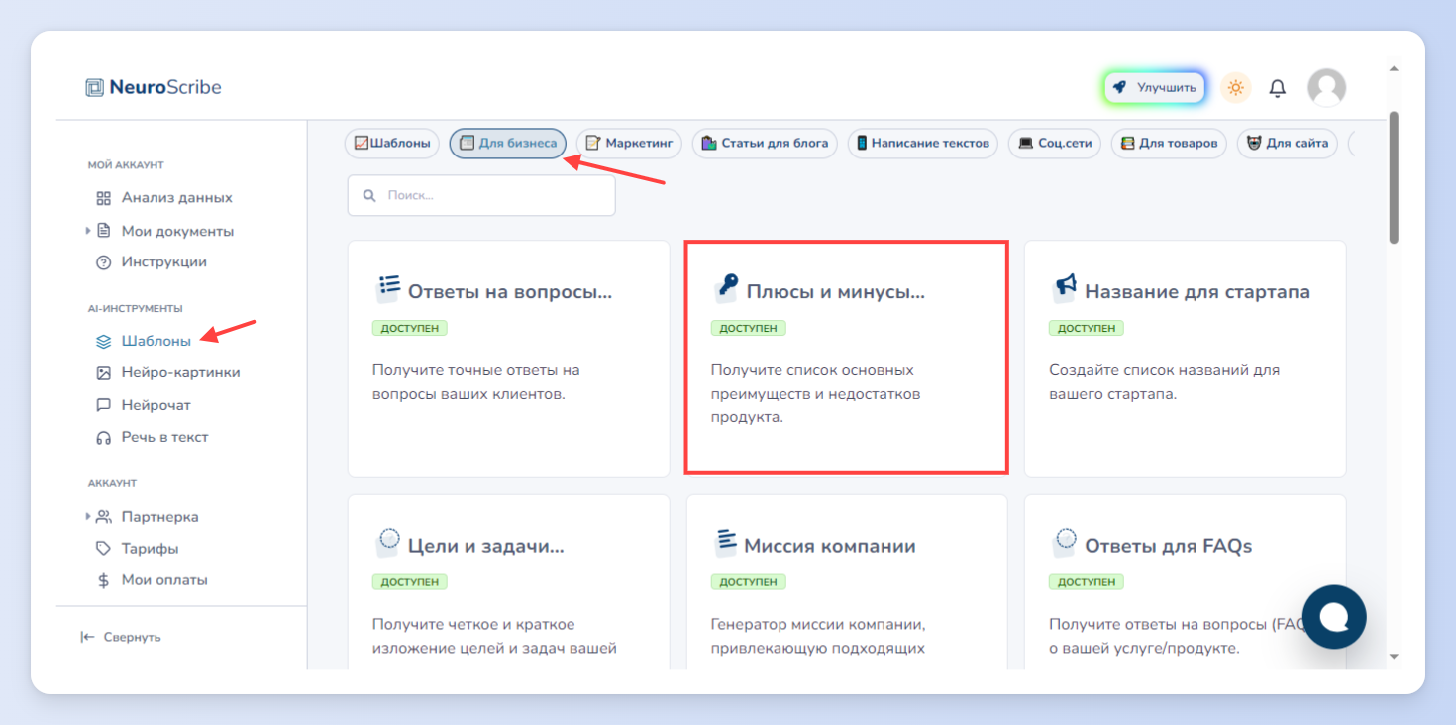Open the Цели и задачи template title

(486, 546)
